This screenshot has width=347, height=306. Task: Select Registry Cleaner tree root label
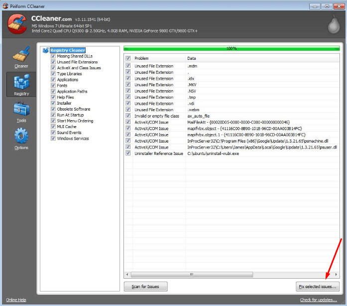68,50
